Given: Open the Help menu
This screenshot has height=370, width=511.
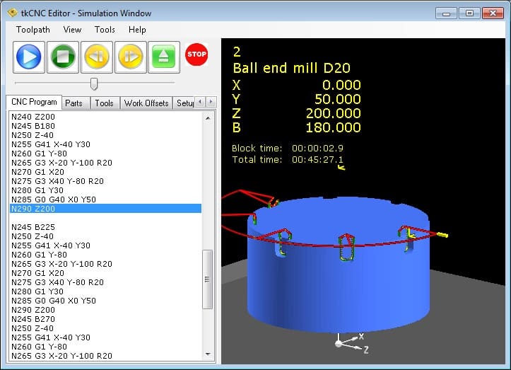Looking at the screenshot, I should click(137, 30).
